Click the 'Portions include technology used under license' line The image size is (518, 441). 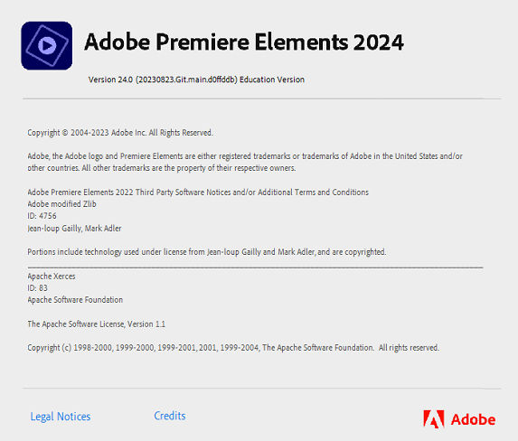(207, 252)
